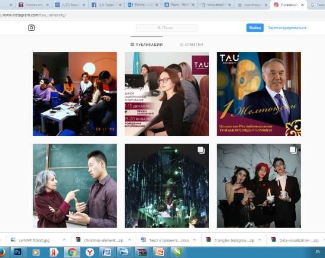The width and height of the screenshot is (325, 258).
Task: Close the active Instagram browser tab
Action: click(x=302, y=5)
